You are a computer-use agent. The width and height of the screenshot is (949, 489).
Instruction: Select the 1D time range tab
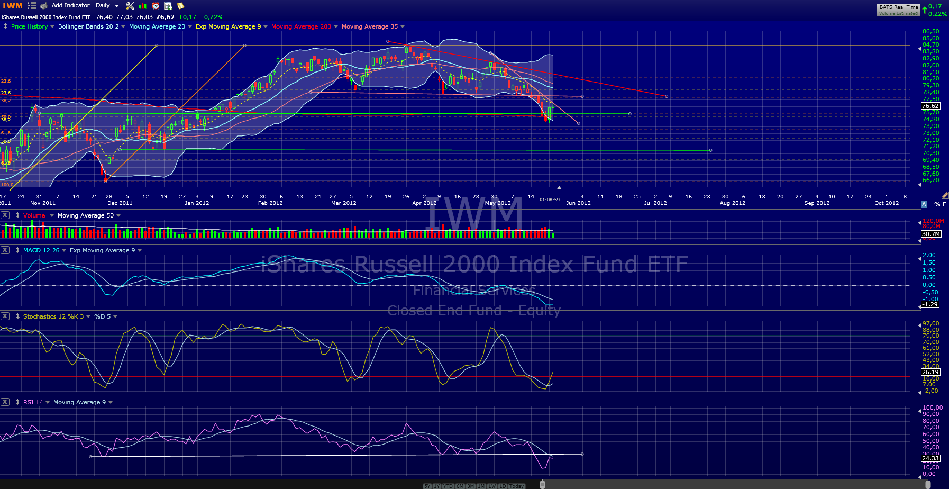[x=503, y=486]
